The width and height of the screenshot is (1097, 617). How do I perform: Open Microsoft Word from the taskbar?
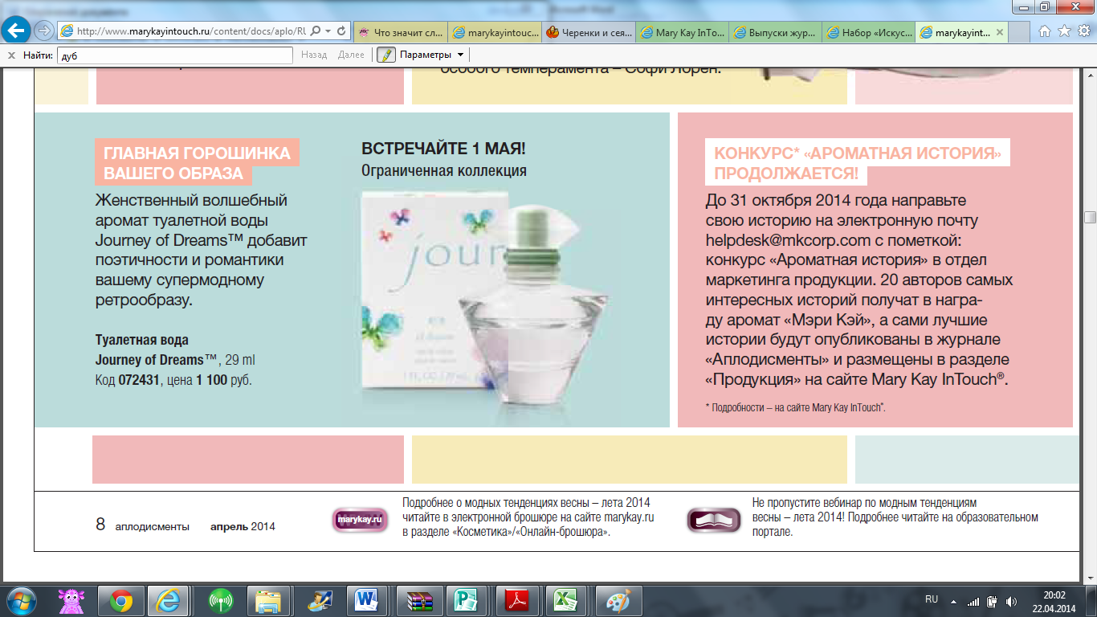pyautogui.click(x=367, y=600)
